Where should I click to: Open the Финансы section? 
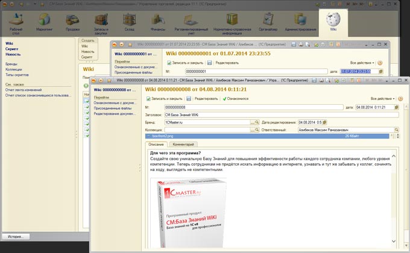158,22
